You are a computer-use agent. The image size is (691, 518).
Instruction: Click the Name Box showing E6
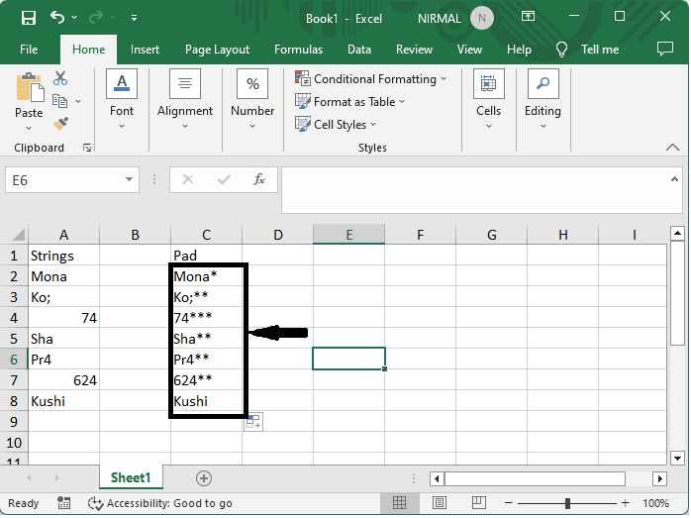(62, 180)
